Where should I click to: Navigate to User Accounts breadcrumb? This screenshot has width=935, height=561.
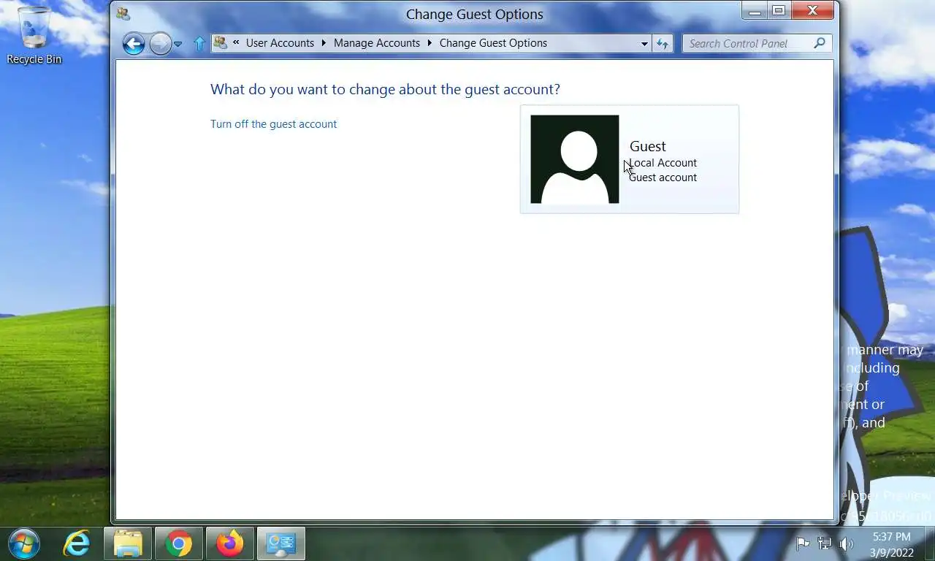pos(280,43)
